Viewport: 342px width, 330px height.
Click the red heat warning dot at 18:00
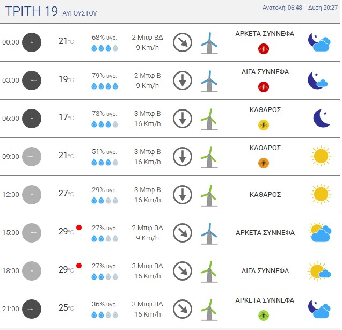[x=79, y=266]
